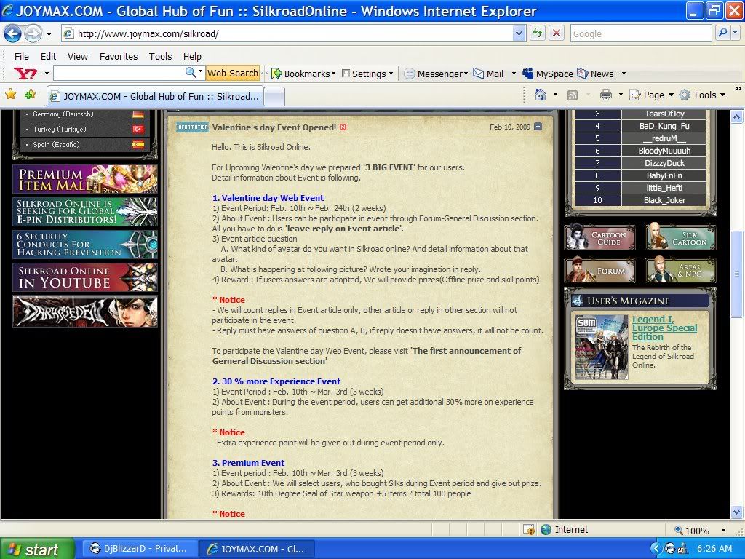Select the JOYMAX.COM browser tab
The width and height of the screenshot is (745, 559).
[x=155, y=96]
